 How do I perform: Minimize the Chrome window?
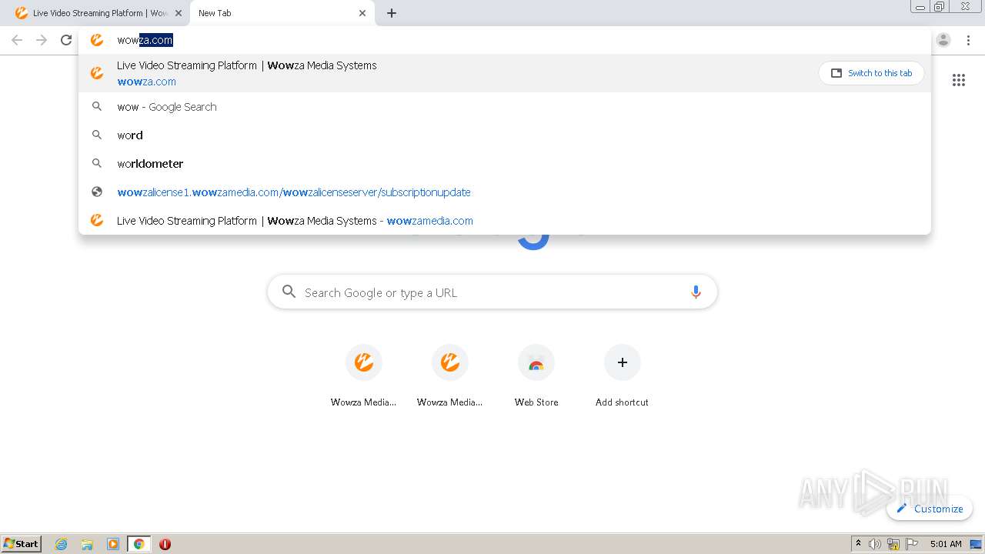920,7
